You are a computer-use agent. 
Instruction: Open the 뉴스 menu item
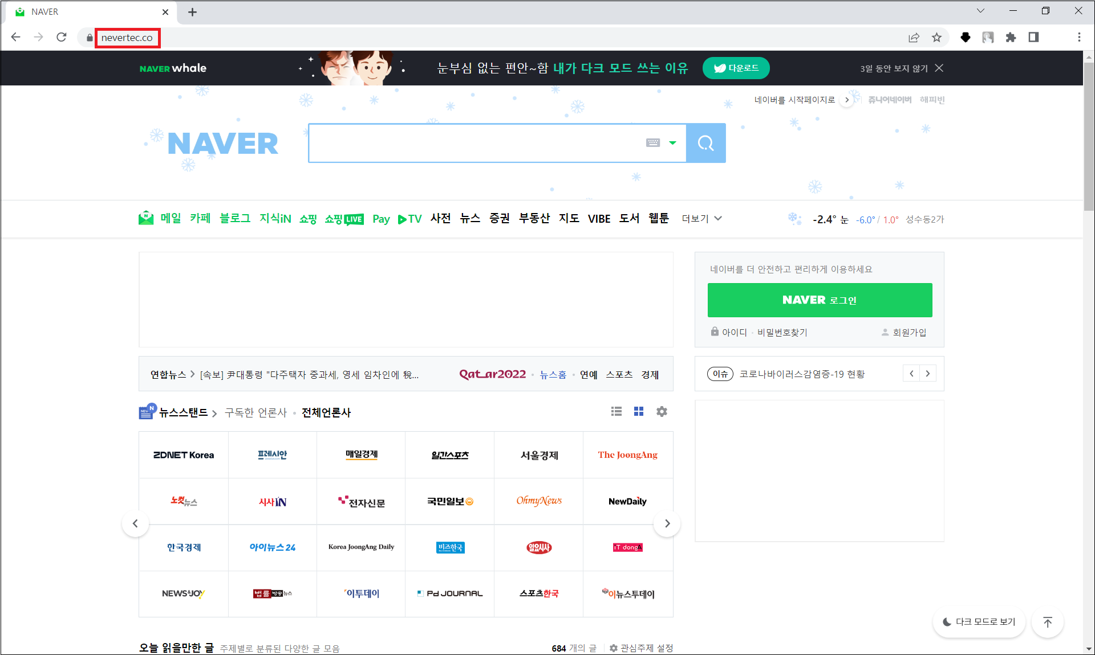coord(470,218)
